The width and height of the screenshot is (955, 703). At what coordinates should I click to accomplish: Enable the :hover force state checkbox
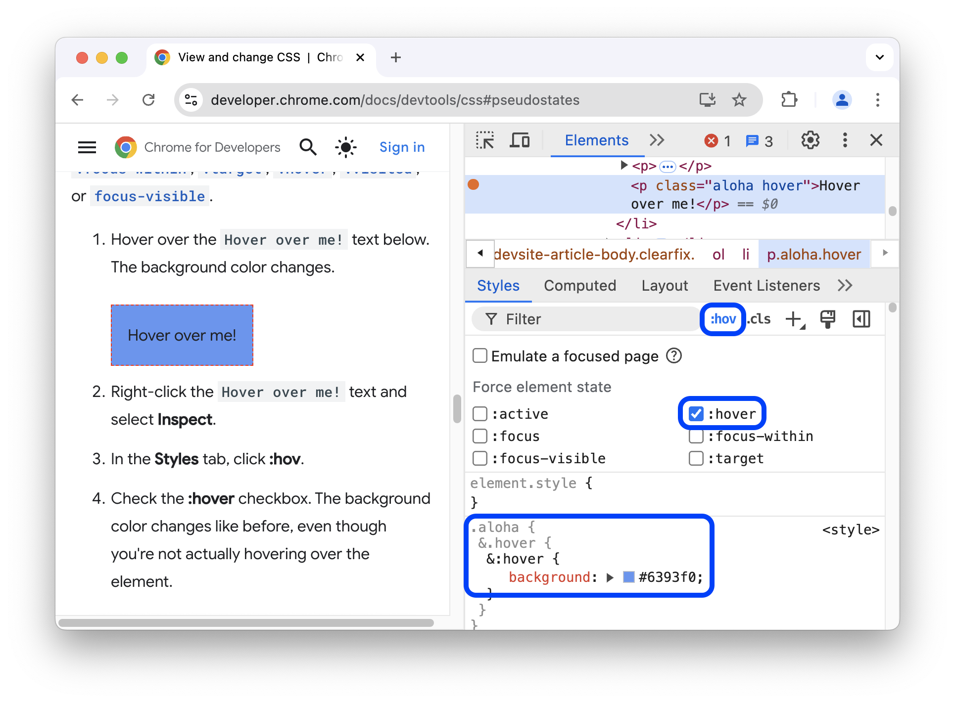(x=696, y=413)
